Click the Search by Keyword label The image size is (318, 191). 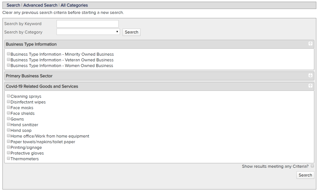pos(23,24)
